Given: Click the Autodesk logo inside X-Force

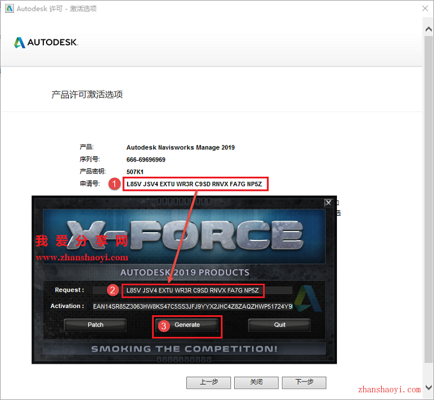Looking at the screenshot, I should point(308,299).
